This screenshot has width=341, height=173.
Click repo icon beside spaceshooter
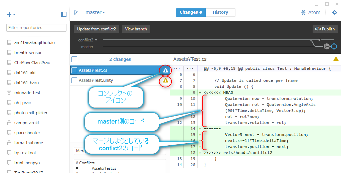9,133
